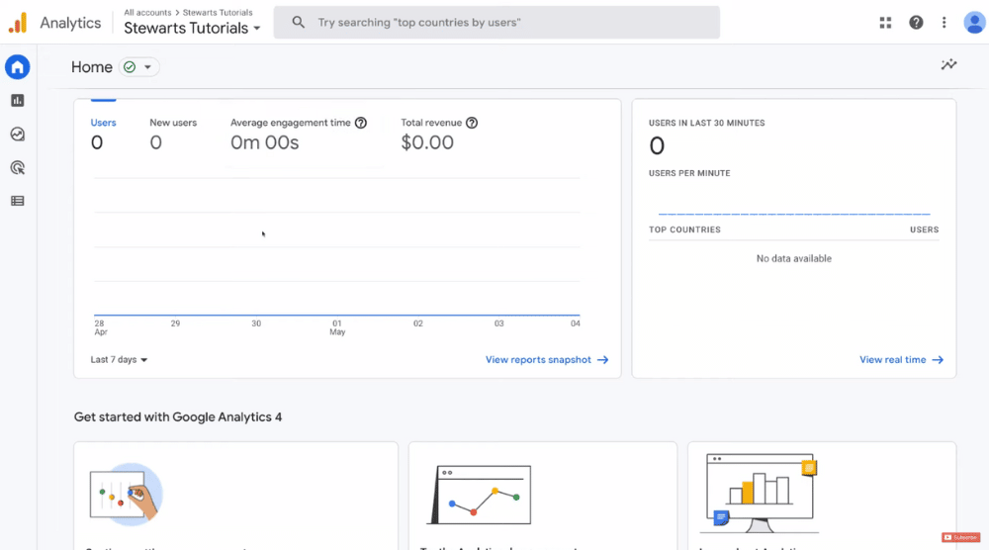This screenshot has width=989, height=550.
Task: Click the USERS IN LAST 30 MINUTES label
Action: (706, 123)
